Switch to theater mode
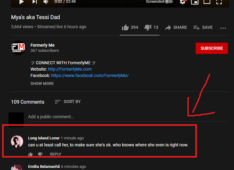This screenshot has width=234, height=170. click(x=207, y=2)
